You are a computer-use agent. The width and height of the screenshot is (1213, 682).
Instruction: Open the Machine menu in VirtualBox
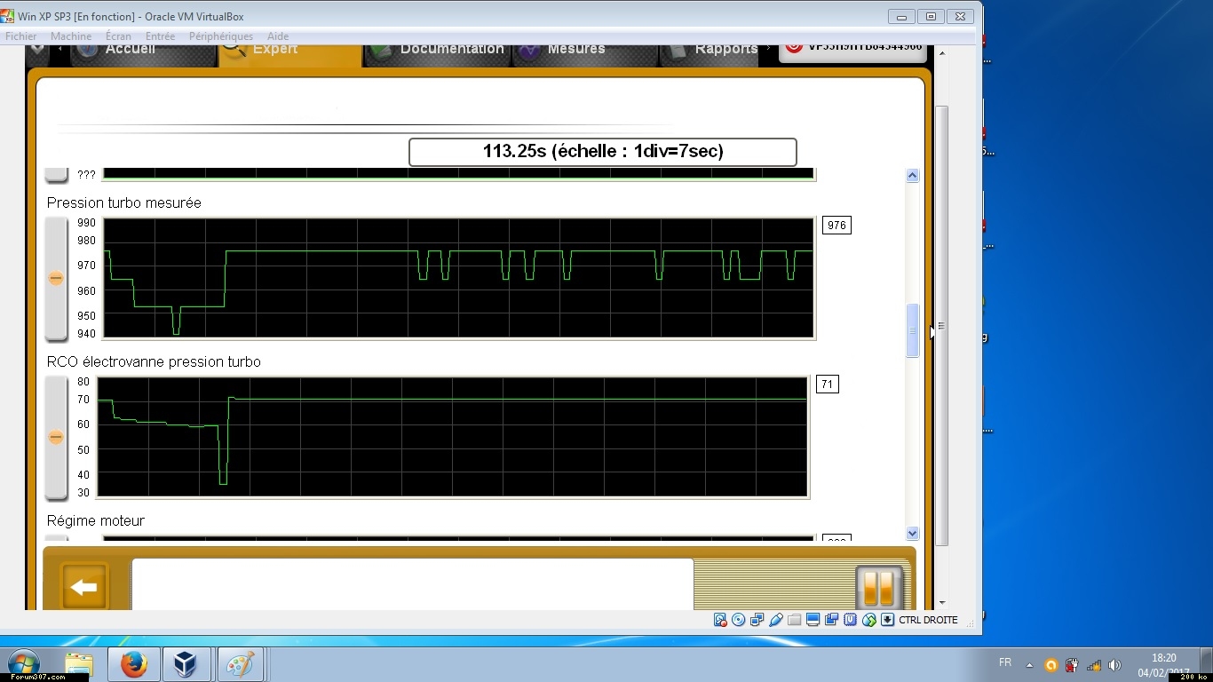[71, 36]
